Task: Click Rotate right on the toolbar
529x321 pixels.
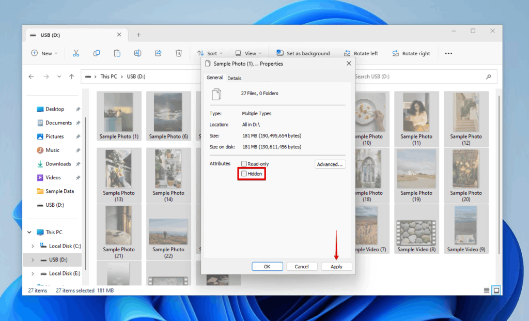Action: point(411,53)
